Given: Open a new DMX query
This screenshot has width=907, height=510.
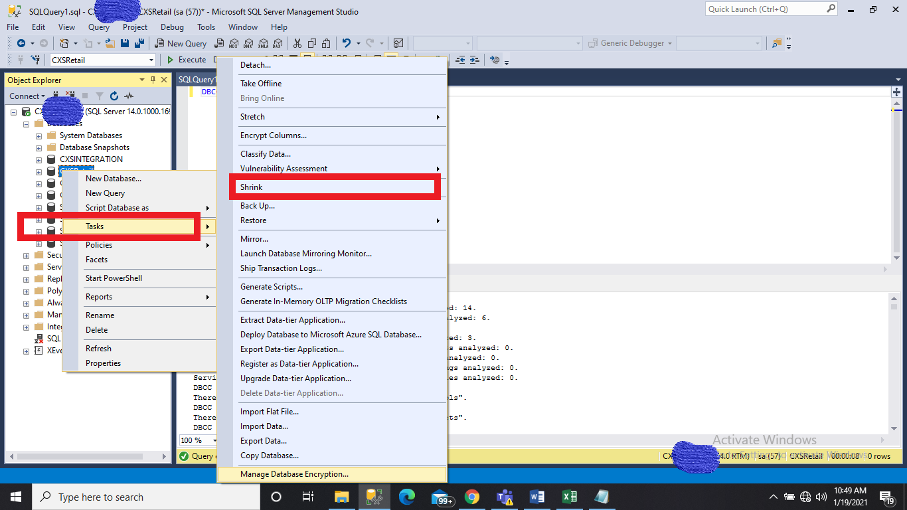Looking at the screenshot, I should pyautogui.click(x=248, y=43).
